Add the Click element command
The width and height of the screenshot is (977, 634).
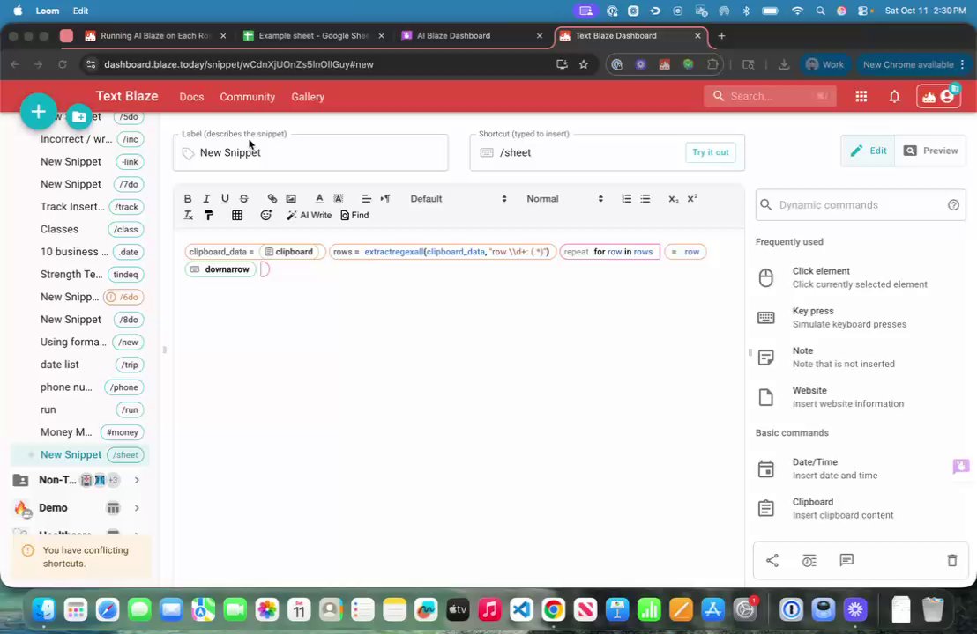[860, 277]
